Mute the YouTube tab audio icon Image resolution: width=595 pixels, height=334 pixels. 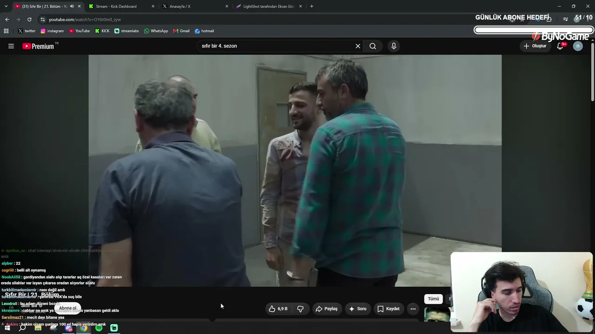pyautogui.click(x=72, y=6)
